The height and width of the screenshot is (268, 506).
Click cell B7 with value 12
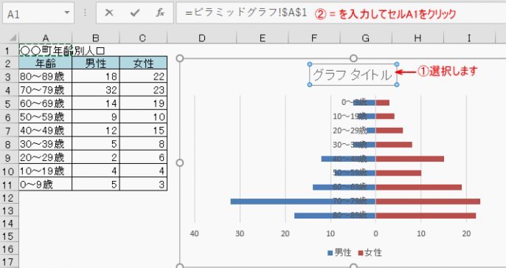tap(96, 131)
